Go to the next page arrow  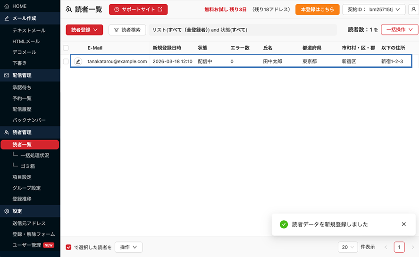[x=412, y=247]
